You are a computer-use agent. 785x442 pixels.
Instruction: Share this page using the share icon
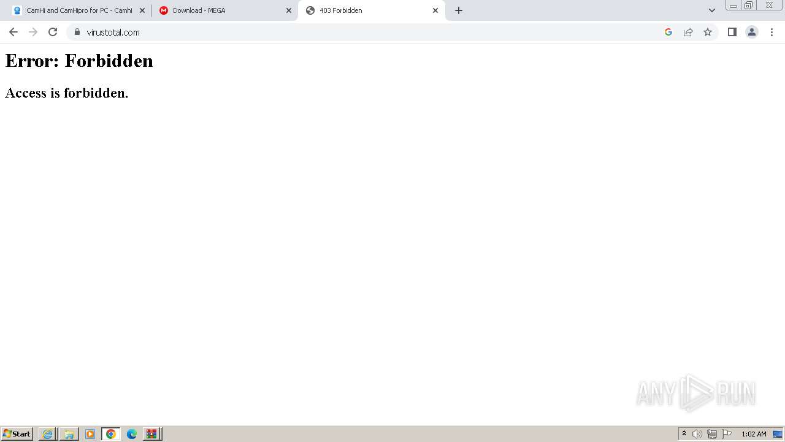(688, 32)
